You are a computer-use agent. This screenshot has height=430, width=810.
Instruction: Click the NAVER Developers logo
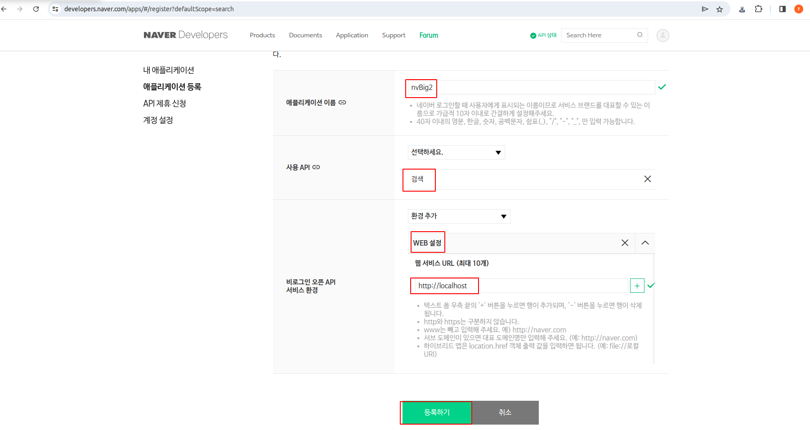point(186,35)
